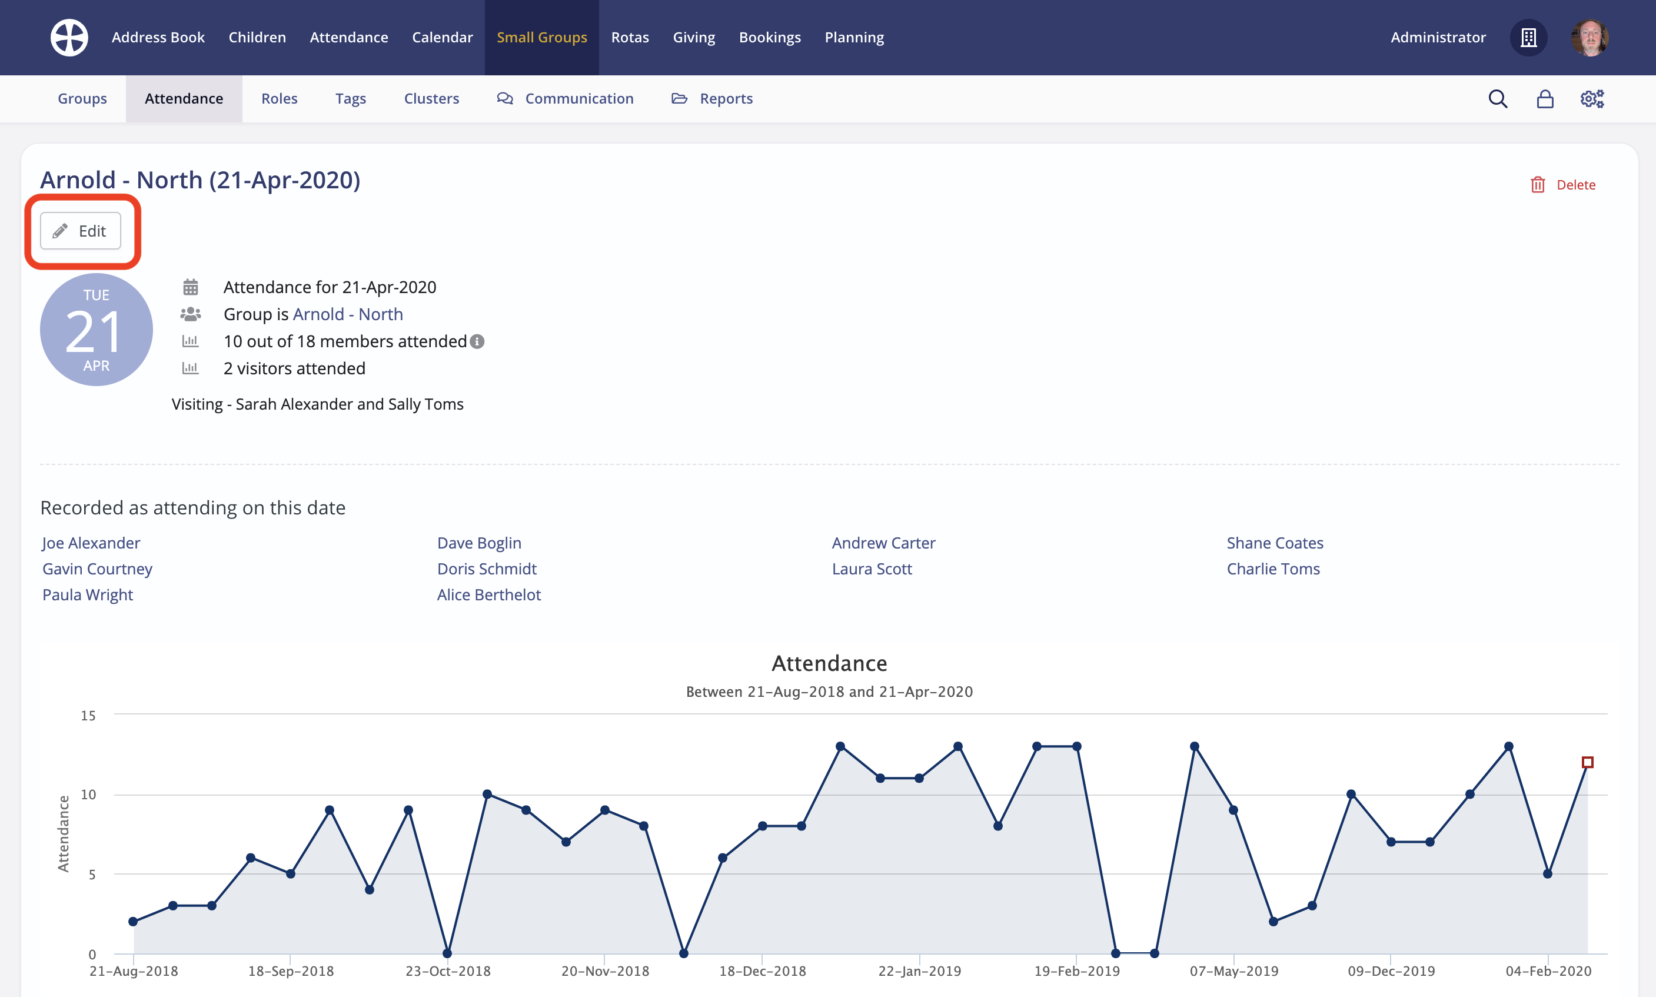This screenshot has height=997, width=1656.
Task: Click the Edit button
Action: click(x=81, y=231)
